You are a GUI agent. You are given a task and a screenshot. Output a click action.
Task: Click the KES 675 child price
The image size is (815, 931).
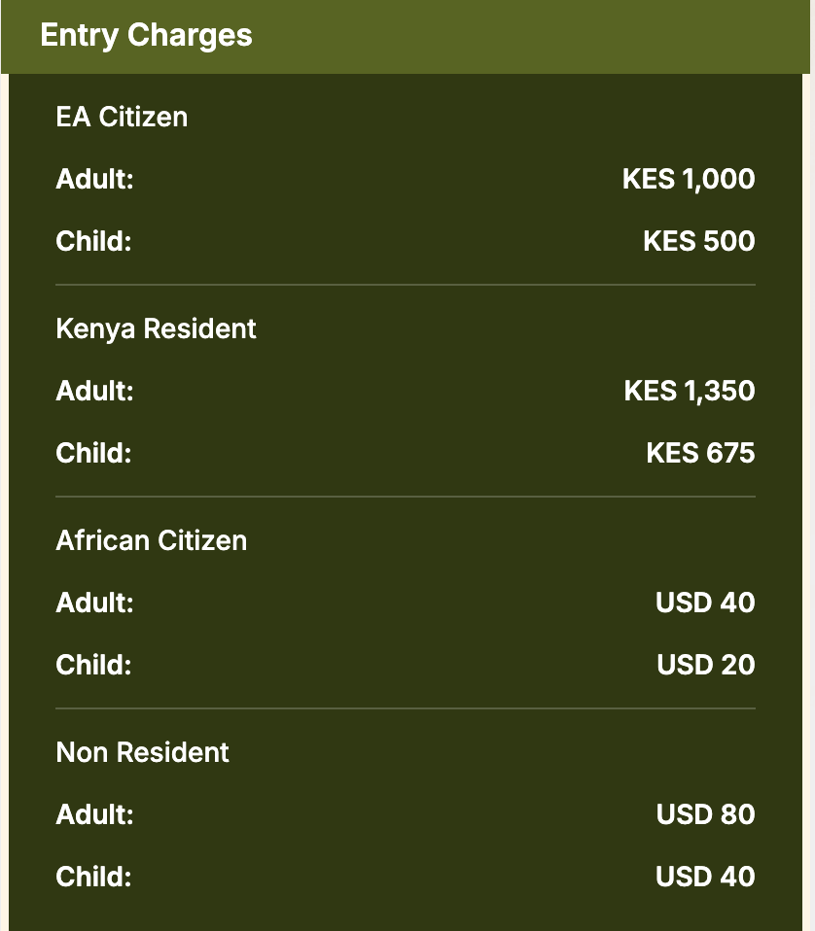pyautogui.click(x=700, y=454)
